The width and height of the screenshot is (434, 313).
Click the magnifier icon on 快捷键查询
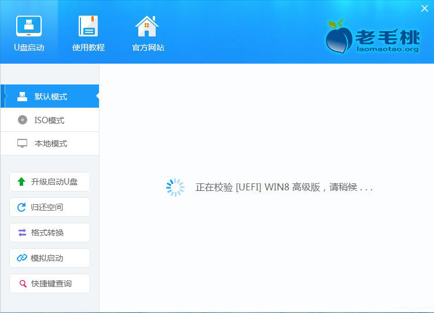click(x=23, y=283)
